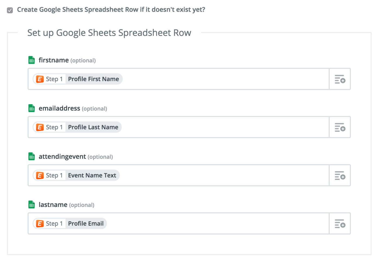378x262 pixels.
Task: Click the Google Sheets icon beside firstname
Action: (31, 60)
